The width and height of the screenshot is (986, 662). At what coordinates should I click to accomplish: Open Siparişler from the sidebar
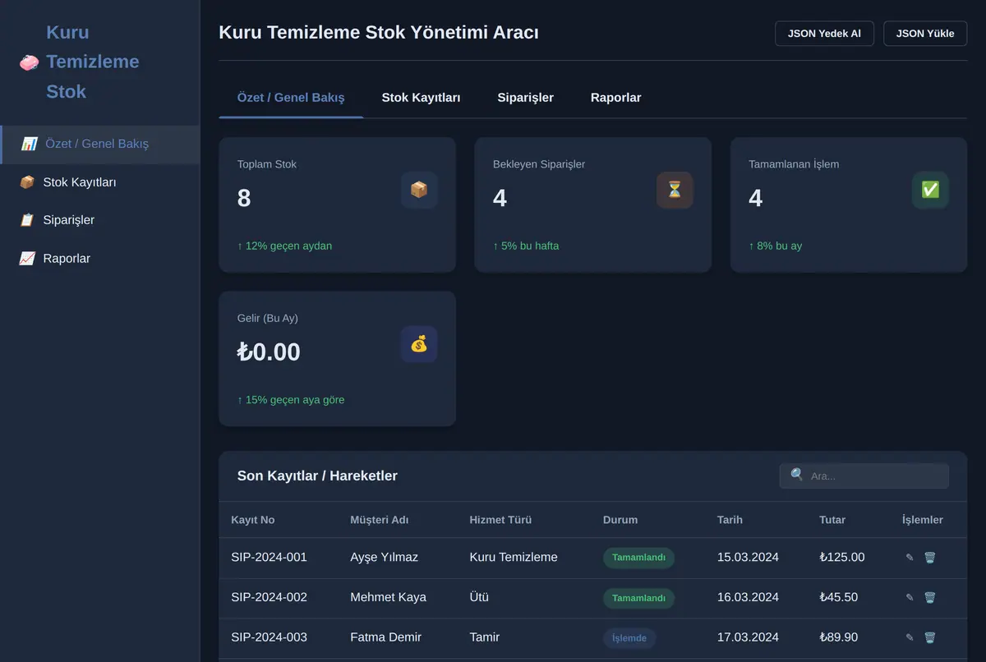click(x=99, y=220)
